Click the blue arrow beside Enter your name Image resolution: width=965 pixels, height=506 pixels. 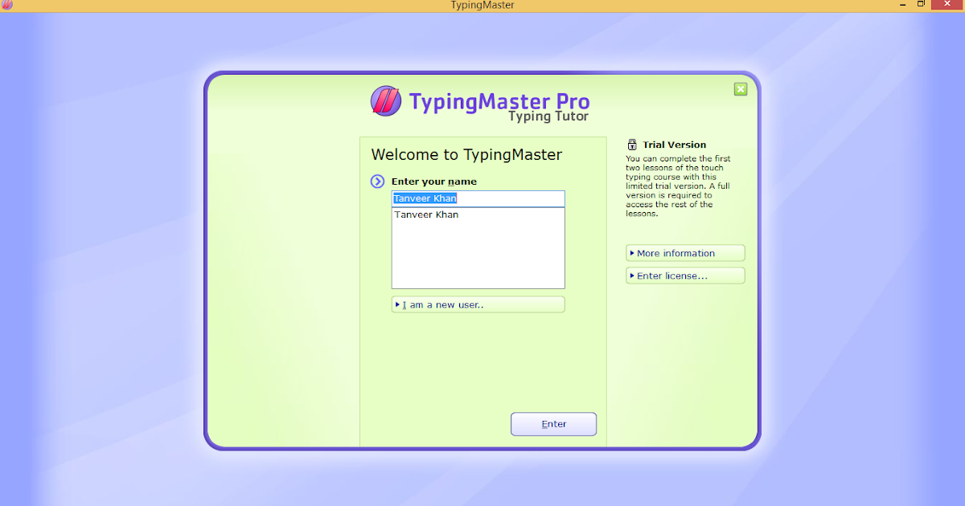pyautogui.click(x=378, y=182)
